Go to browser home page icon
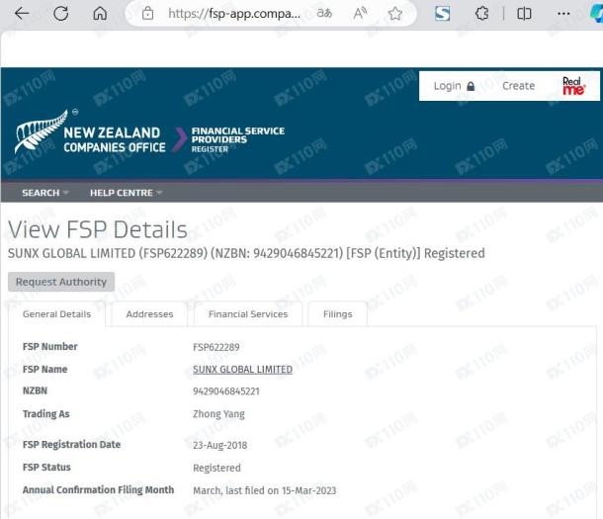Screen dimensions: 603x519 tap(100, 14)
